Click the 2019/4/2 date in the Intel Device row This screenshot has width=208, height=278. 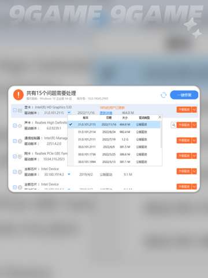coord(86,175)
